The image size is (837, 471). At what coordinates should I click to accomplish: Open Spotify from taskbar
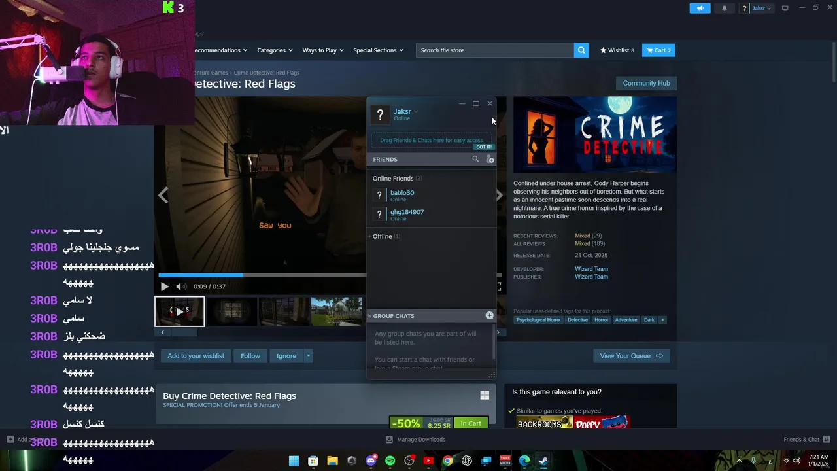click(x=390, y=461)
